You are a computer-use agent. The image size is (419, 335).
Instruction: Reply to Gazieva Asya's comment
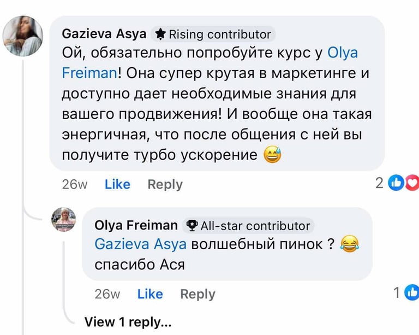(165, 185)
